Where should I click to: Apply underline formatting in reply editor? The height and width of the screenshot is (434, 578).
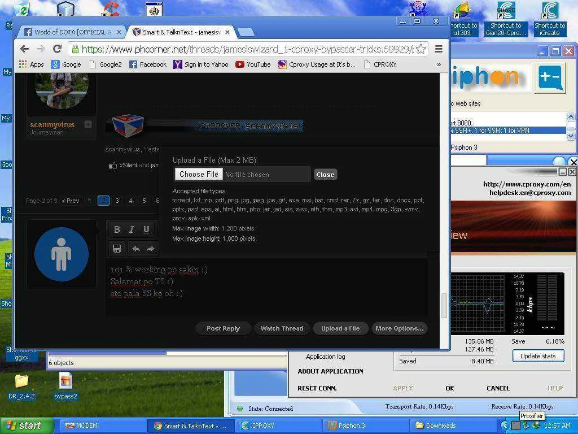click(x=146, y=229)
